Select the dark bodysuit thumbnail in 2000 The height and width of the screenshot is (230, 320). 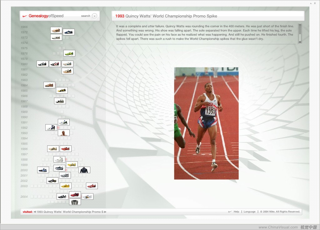point(84,170)
